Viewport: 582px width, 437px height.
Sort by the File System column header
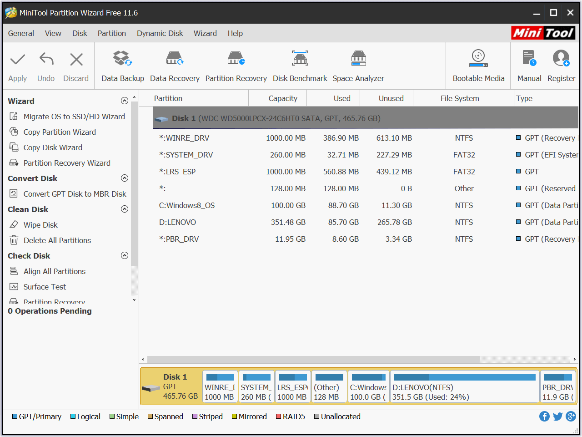point(464,98)
